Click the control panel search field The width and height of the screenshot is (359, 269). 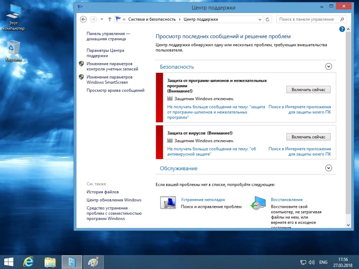[x=307, y=19]
